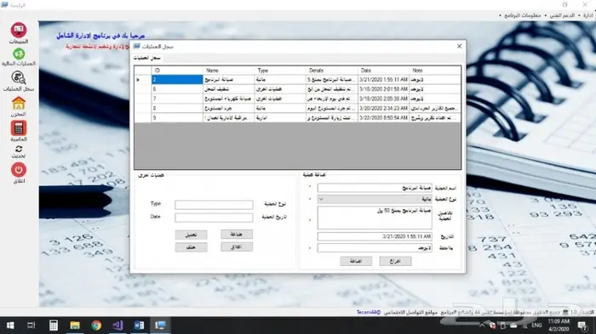This screenshot has height=334, width=596.
Task: Click the طباعة print button
Action: point(237,235)
